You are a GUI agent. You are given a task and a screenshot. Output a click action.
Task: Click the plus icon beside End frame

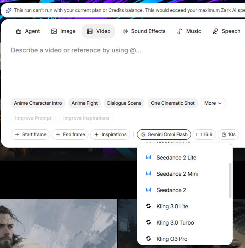[x=58, y=135]
